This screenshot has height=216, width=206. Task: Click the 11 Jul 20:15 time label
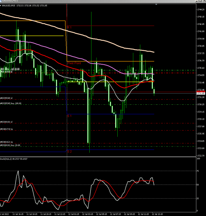[x=46, y=214]
